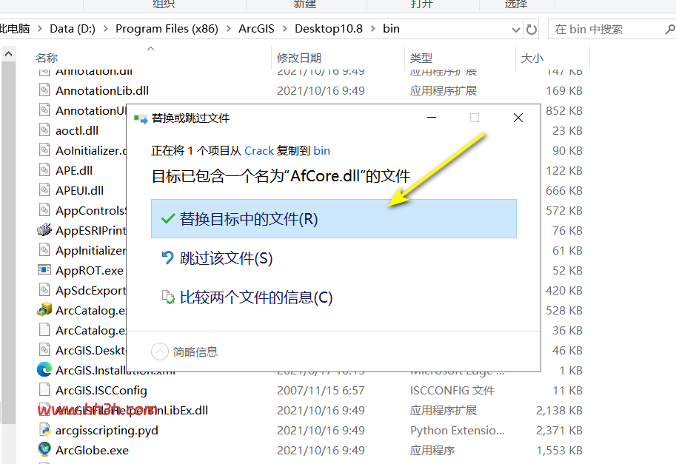The height and width of the screenshot is (464, 676).
Task: Navigate to Data (D:) in breadcrumb
Action: [73, 29]
